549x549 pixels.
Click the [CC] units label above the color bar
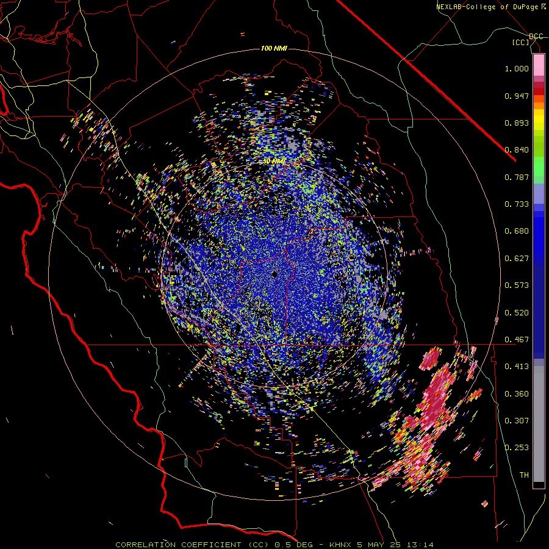tap(521, 42)
